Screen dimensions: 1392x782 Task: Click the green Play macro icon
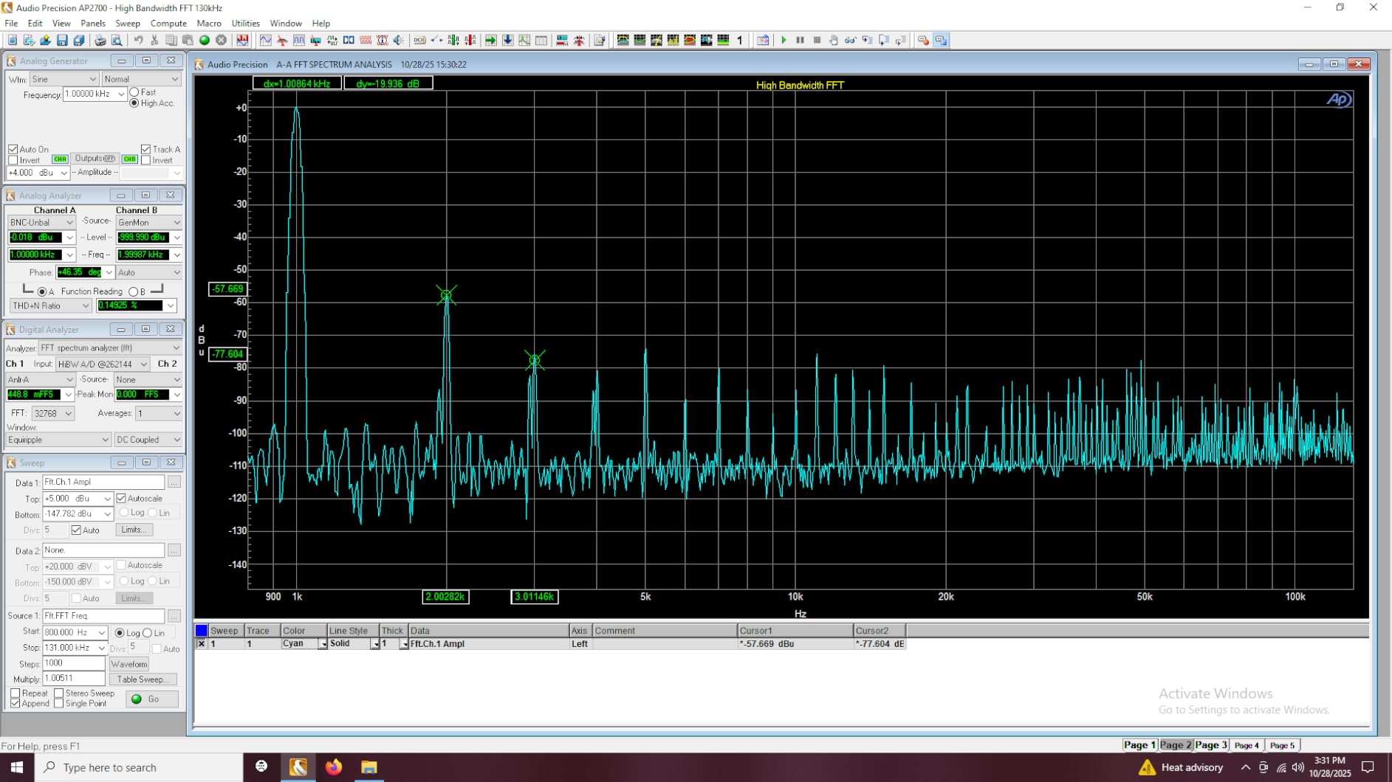(784, 41)
